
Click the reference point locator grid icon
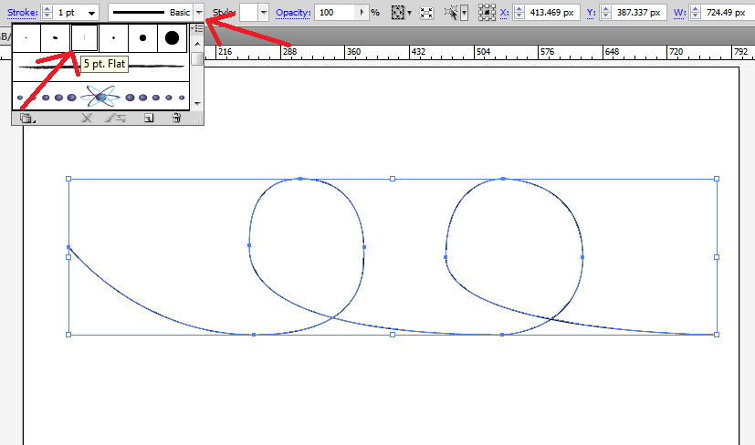pyautogui.click(x=487, y=13)
